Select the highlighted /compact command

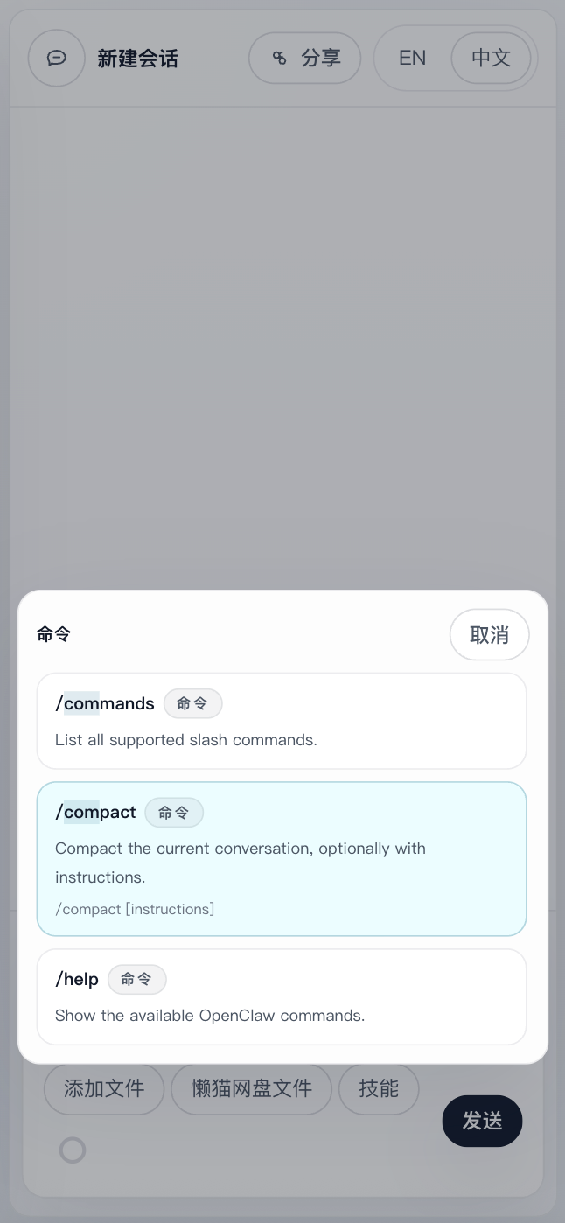coord(282,859)
